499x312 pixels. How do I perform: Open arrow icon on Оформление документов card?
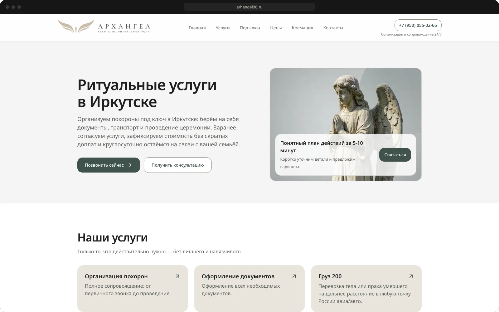coord(294,276)
